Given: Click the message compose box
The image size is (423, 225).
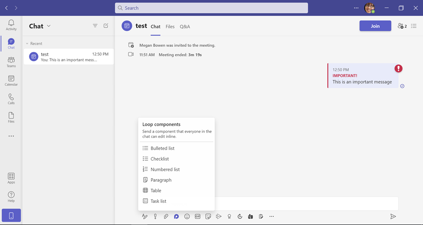Looking at the screenshot, I should (x=306, y=203).
